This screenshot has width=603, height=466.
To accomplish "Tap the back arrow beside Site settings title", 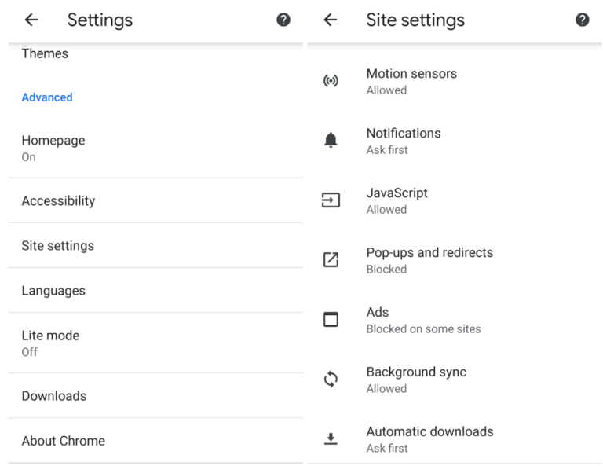I will [x=331, y=20].
